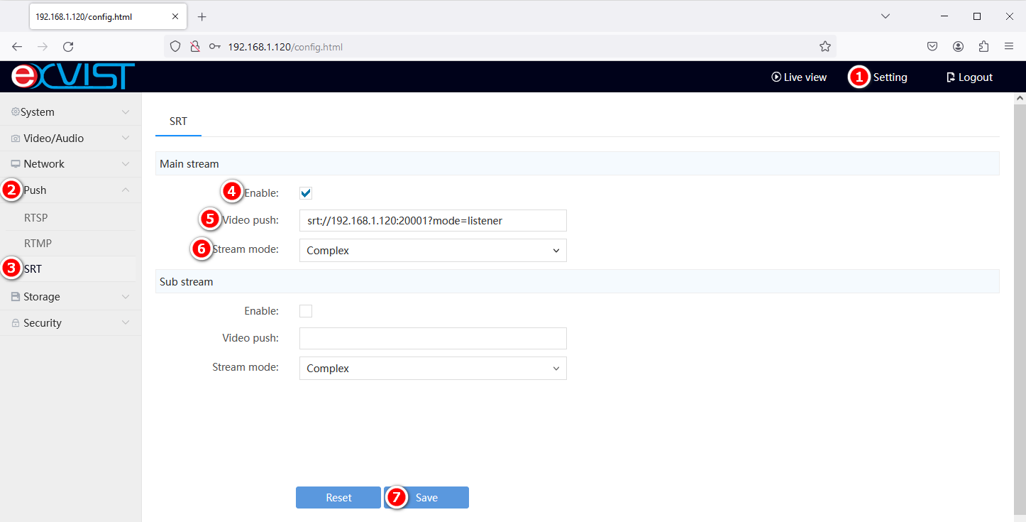Click the saved password key icon
Viewport: 1026px width, 522px height.
pyautogui.click(x=214, y=47)
